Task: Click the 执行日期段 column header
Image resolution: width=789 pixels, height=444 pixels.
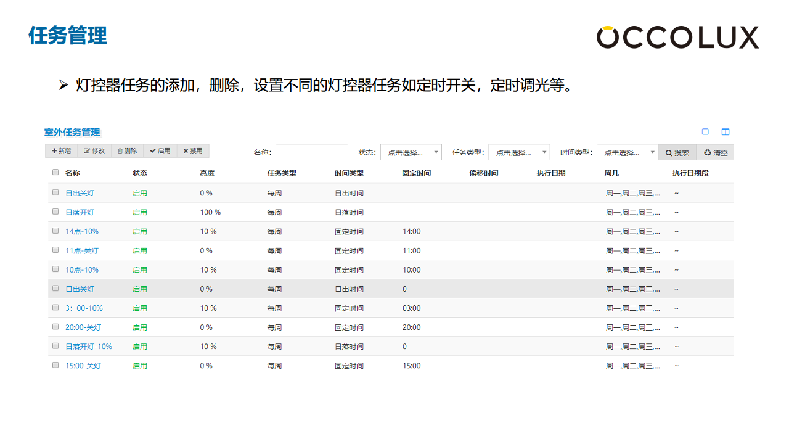Action: click(690, 173)
